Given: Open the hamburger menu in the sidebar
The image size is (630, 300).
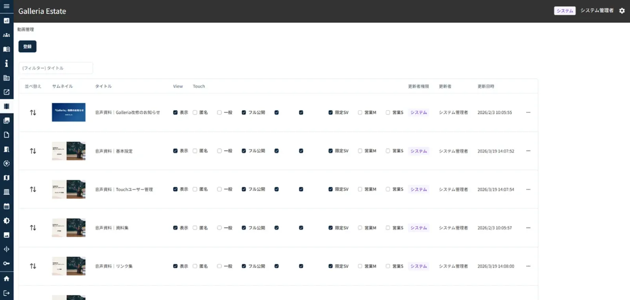Looking at the screenshot, I should [x=6, y=6].
